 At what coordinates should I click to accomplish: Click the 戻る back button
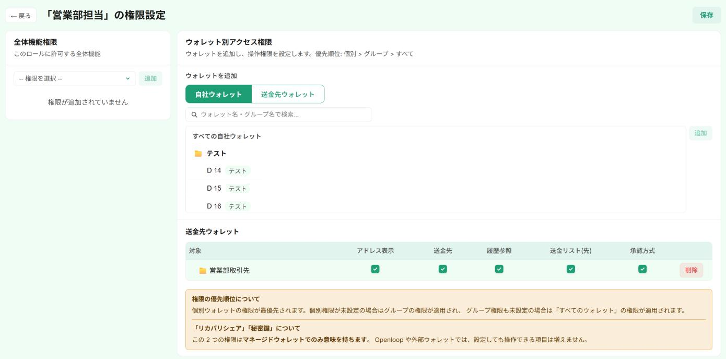pos(21,16)
